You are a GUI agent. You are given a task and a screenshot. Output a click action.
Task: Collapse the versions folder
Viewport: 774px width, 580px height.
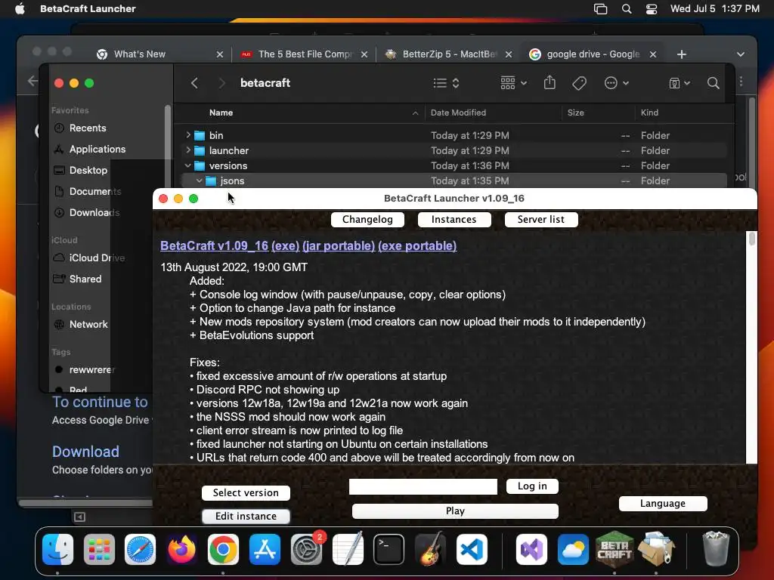coord(188,165)
